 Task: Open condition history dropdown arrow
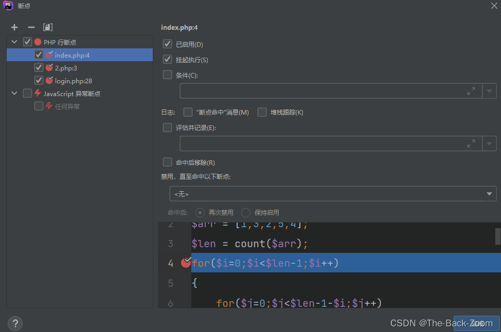[489, 91]
